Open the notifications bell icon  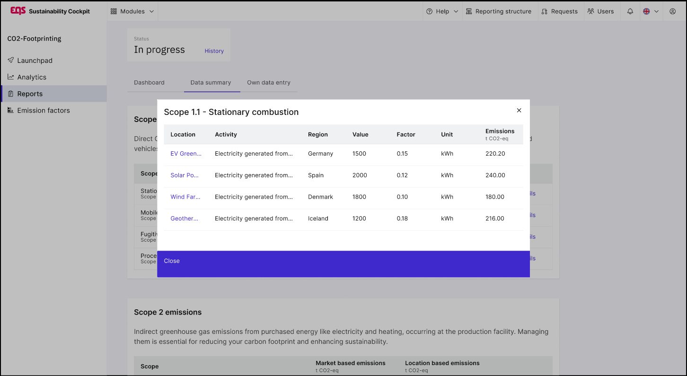click(x=630, y=11)
